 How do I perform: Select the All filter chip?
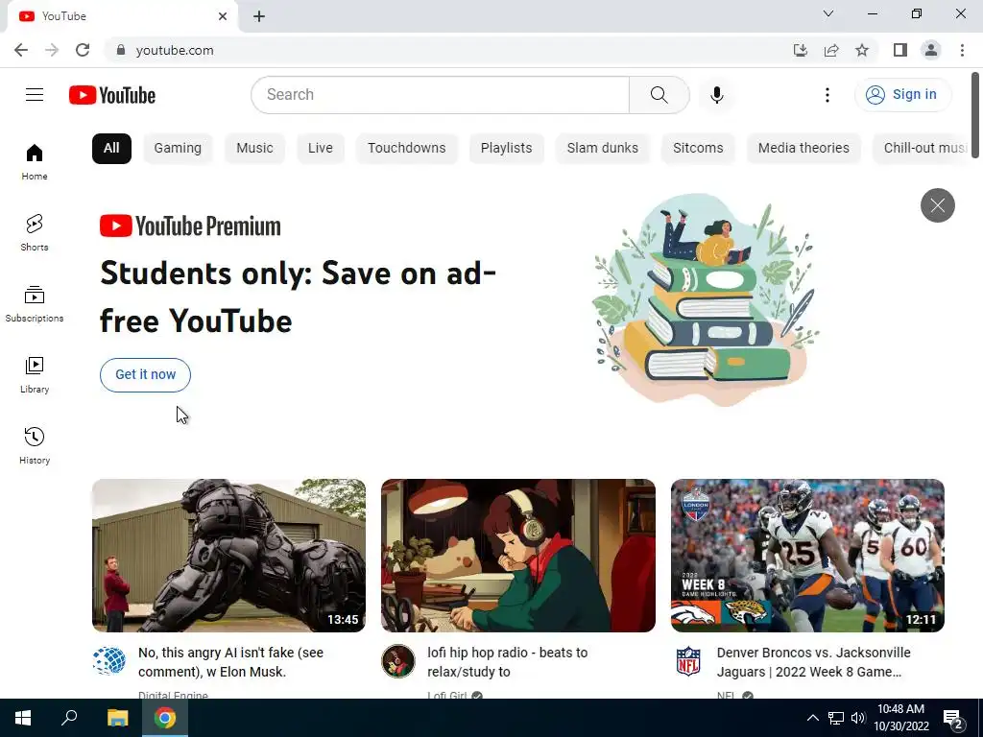(x=111, y=149)
